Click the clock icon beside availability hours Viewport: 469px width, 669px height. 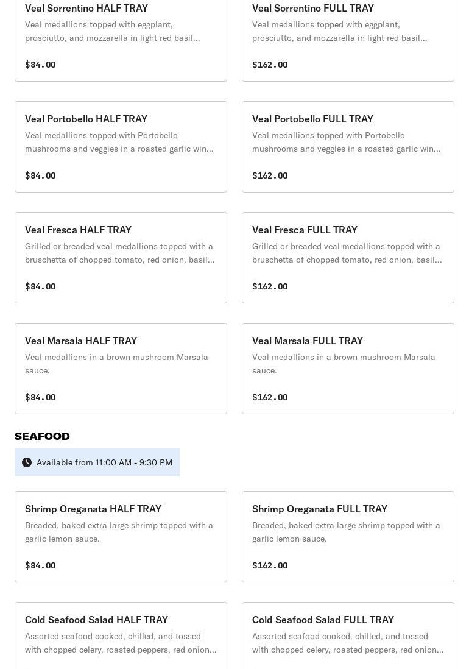coord(27,462)
